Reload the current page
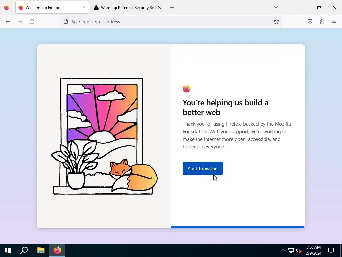 (32, 22)
